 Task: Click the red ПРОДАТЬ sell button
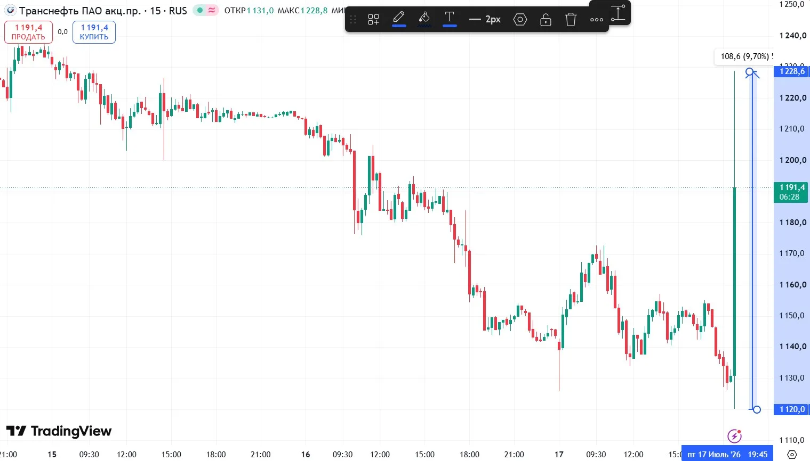tap(28, 32)
